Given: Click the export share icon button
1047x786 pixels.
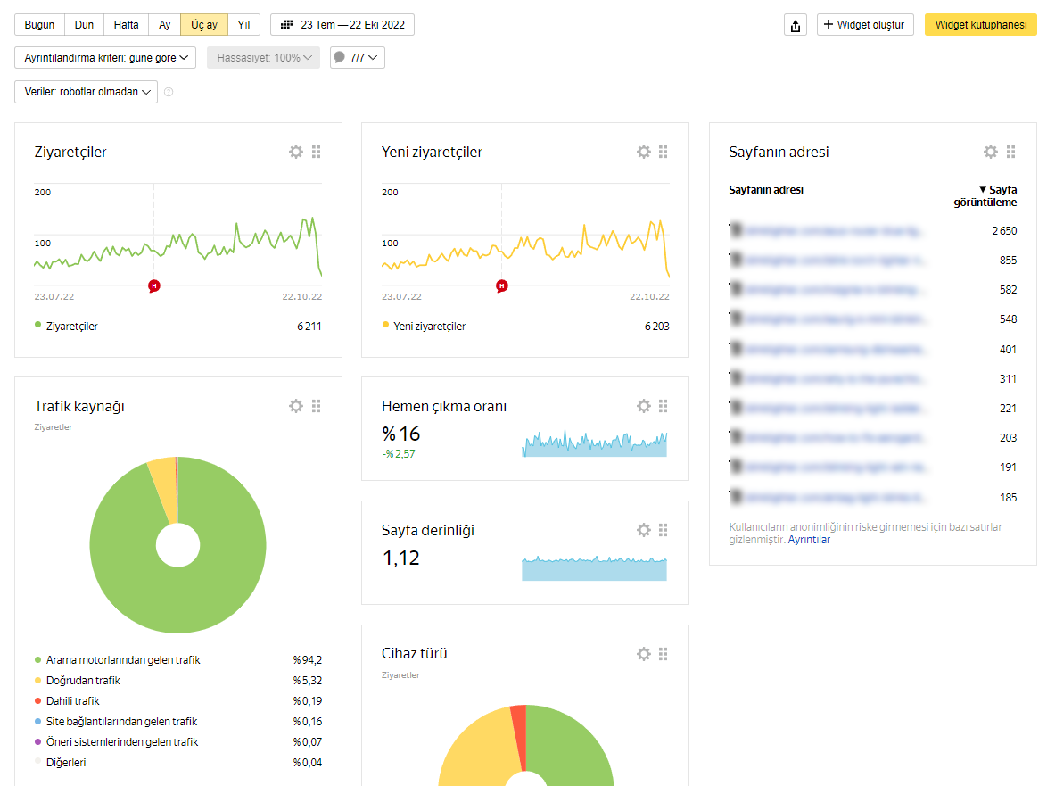Looking at the screenshot, I should point(796,25).
